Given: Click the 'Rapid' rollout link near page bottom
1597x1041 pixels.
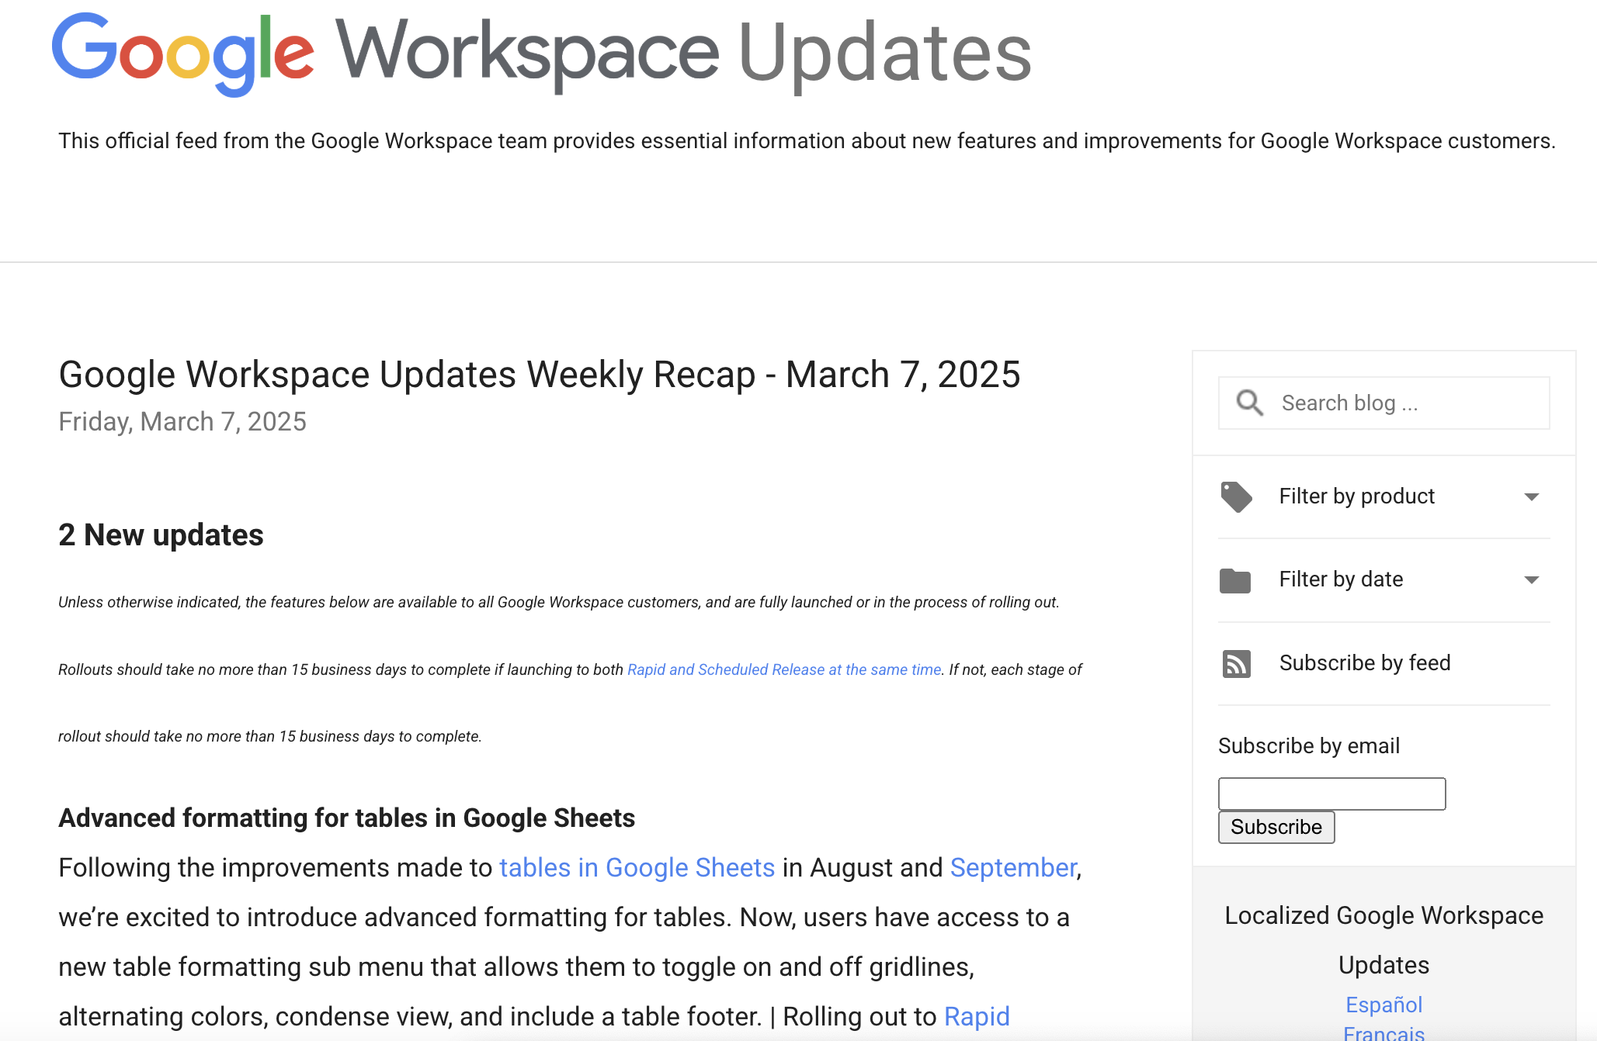Looking at the screenshot, I should (976, 1015).
